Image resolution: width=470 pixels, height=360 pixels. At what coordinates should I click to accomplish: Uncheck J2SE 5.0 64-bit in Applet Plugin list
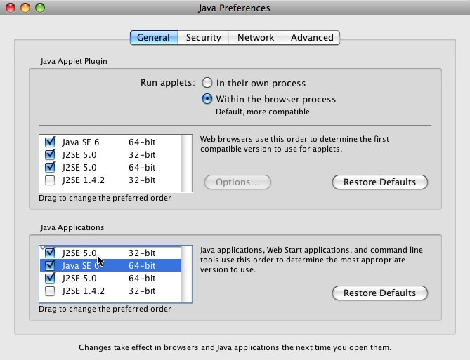click(50, 167)
